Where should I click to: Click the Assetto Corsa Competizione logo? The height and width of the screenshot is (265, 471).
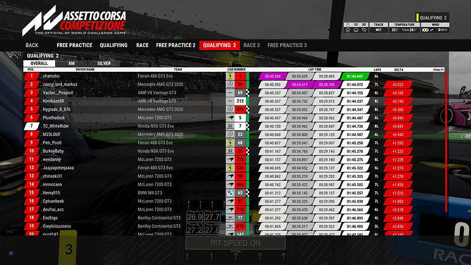pos(74,21)
